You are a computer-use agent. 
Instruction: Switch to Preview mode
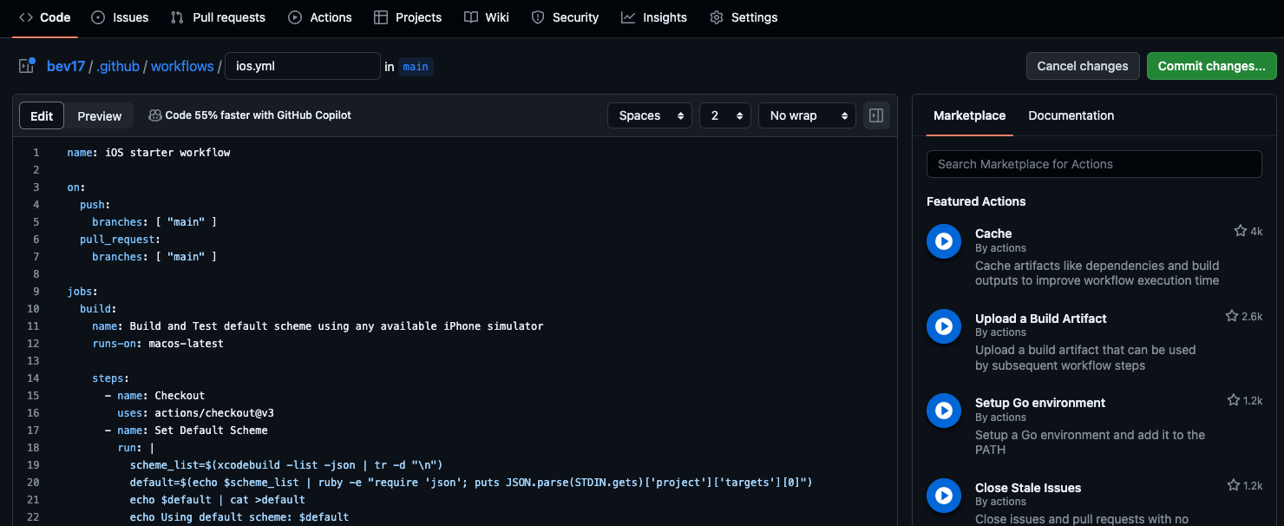pyautogui.click(x=100, y=115)
